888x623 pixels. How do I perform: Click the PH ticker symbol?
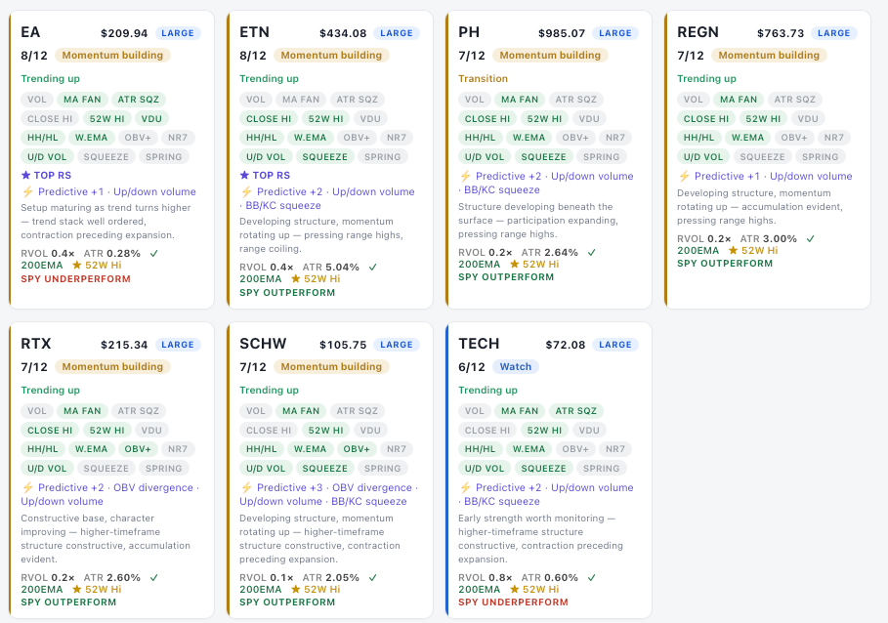point(469,32)
